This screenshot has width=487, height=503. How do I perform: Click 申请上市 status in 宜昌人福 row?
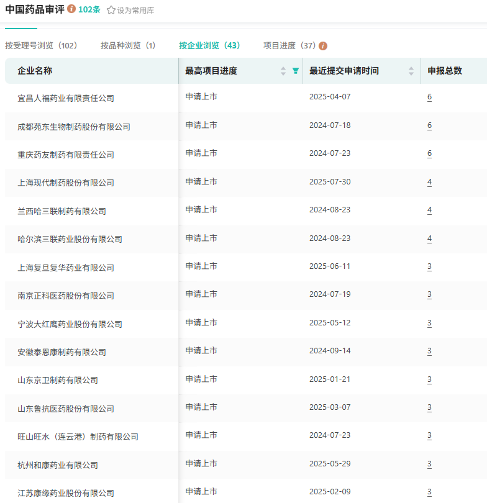tap(201, 96)
